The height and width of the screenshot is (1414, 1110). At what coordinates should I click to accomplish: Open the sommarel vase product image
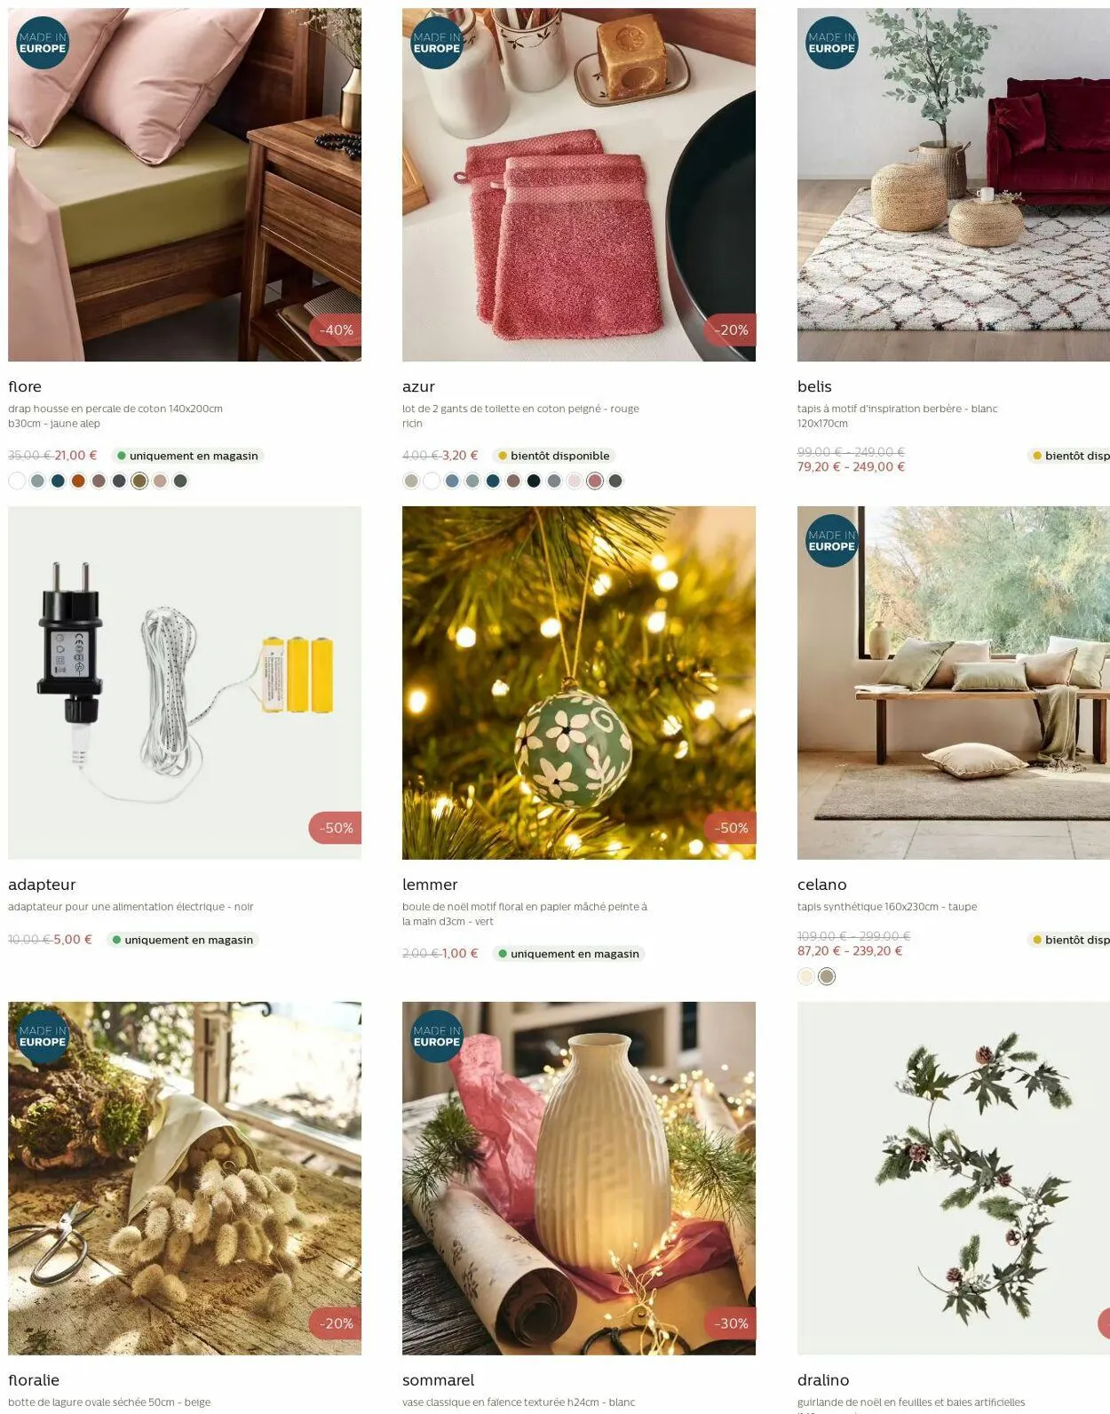click(579, 1178)
